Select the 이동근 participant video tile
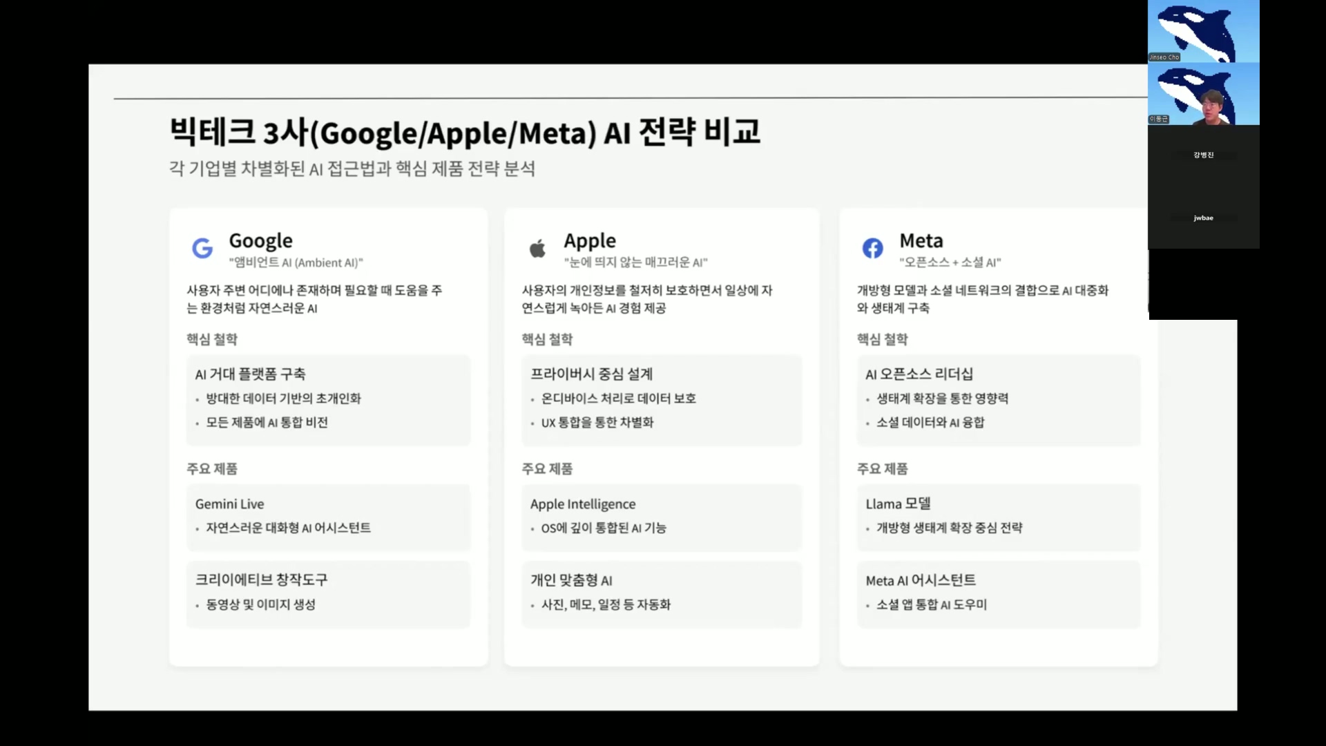The width and height of the screenshot is (1326, 746). [1203, 94]
